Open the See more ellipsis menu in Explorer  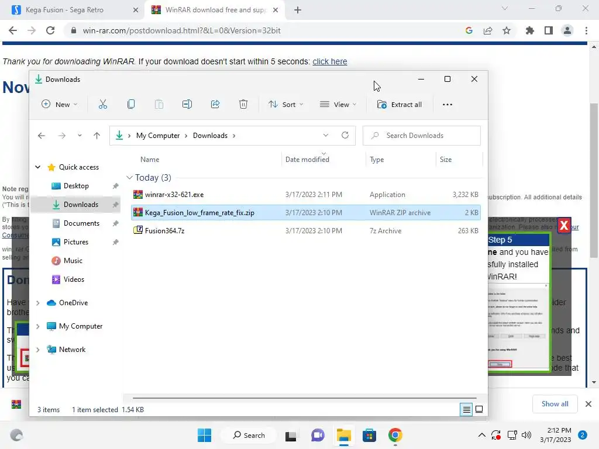(x=447, y=105)
